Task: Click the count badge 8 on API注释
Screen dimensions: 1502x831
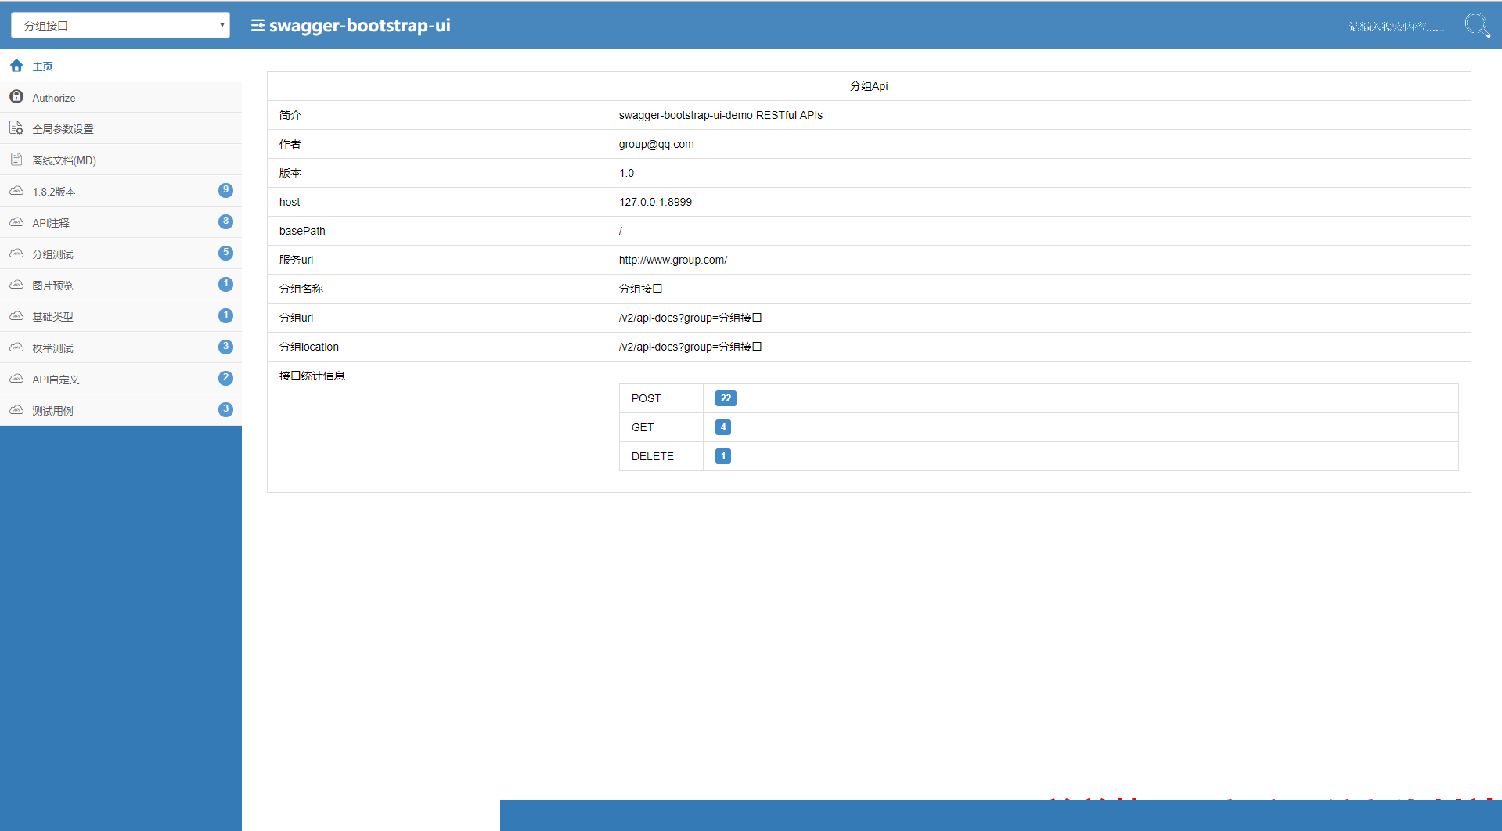Action: tap(225, 221)
